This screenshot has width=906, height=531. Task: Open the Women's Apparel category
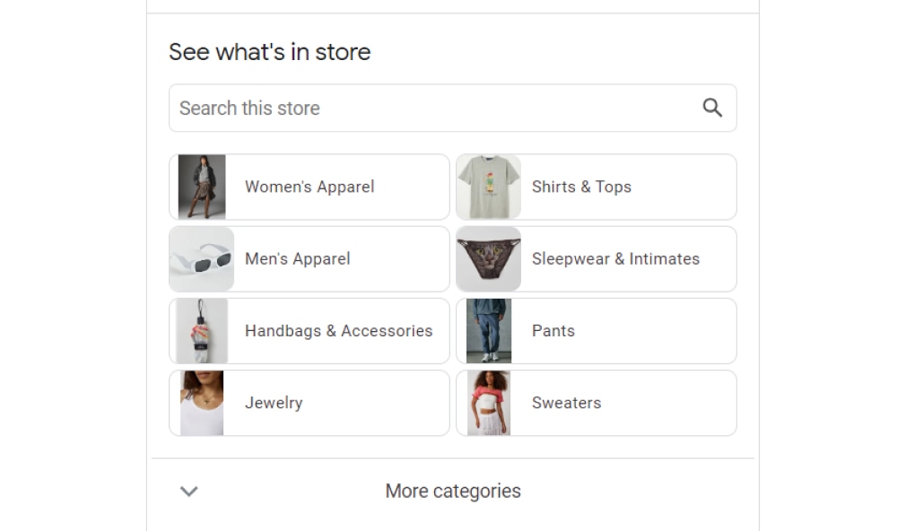309,187
